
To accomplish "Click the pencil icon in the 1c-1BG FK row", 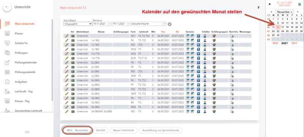I will 67,40.
